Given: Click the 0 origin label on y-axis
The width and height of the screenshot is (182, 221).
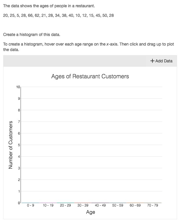Looking at the screenshot, I should pos(19,203).
